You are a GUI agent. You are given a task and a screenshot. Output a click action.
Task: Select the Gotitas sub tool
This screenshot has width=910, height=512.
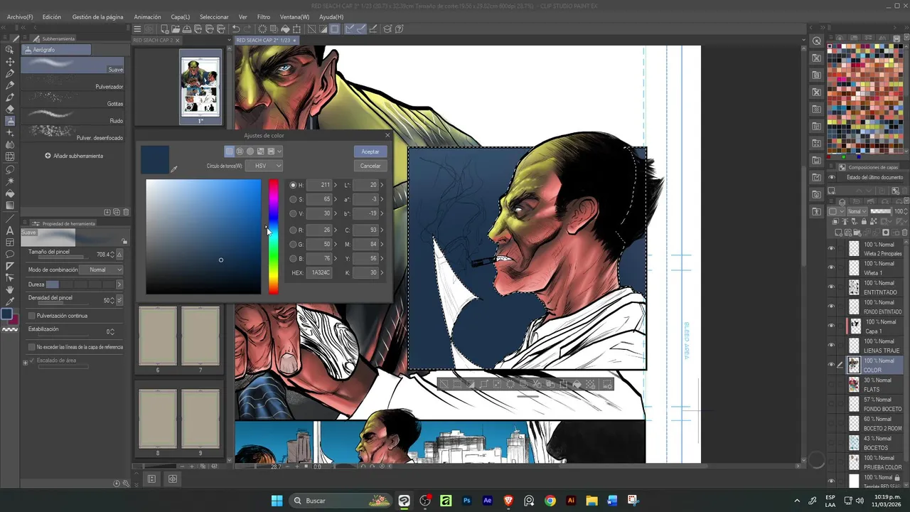click(73, 99)
